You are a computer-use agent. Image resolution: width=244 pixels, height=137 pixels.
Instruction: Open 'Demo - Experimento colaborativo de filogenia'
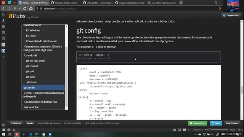(43, 95)
